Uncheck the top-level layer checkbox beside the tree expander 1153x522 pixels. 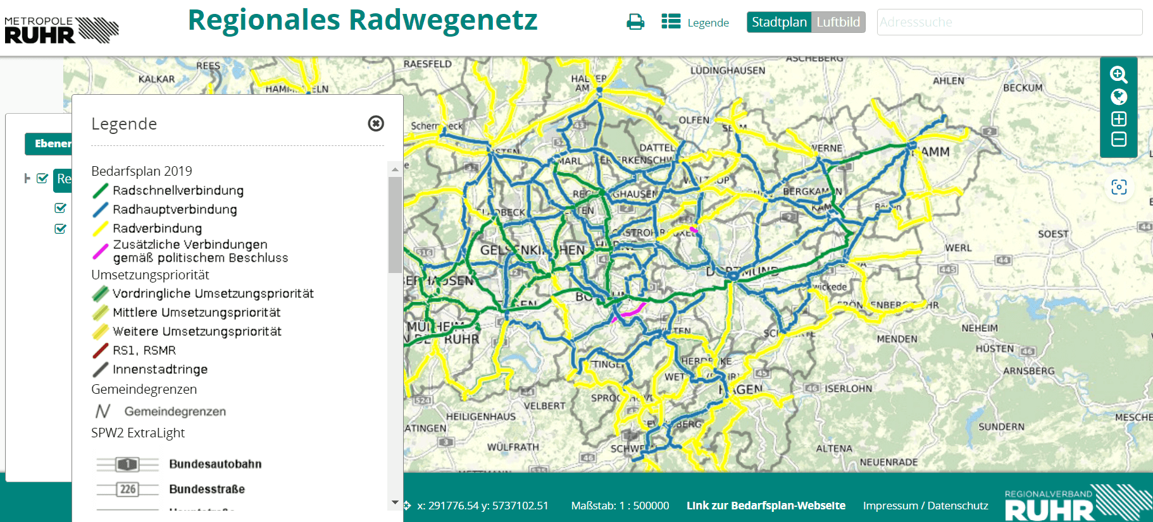click(x=42, y=178)
